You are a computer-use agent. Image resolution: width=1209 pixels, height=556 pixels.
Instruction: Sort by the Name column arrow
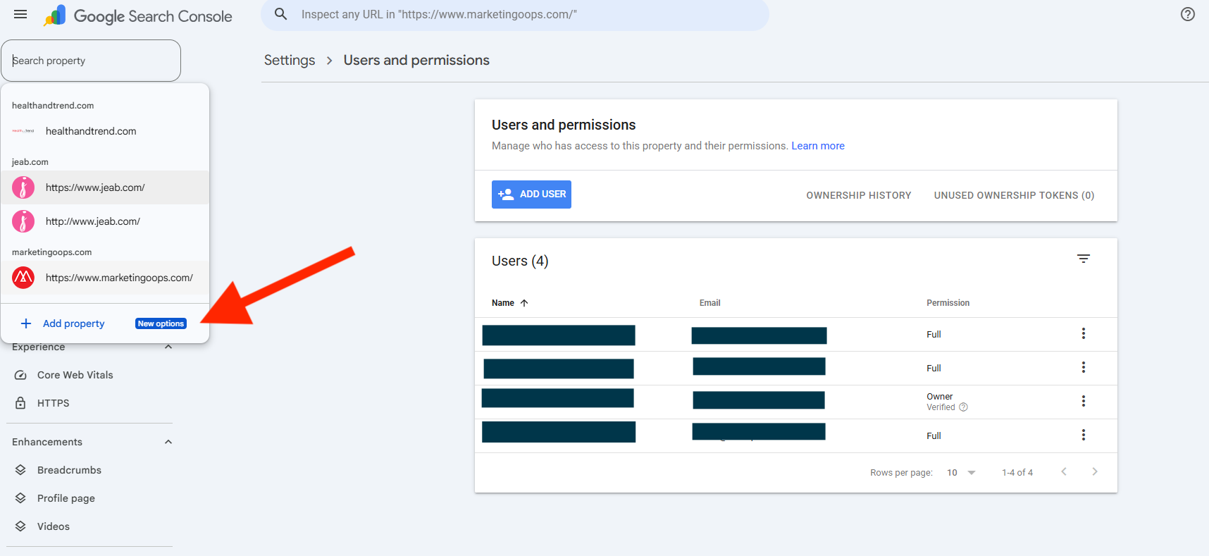pyautogui.click(x=524, y=303)
